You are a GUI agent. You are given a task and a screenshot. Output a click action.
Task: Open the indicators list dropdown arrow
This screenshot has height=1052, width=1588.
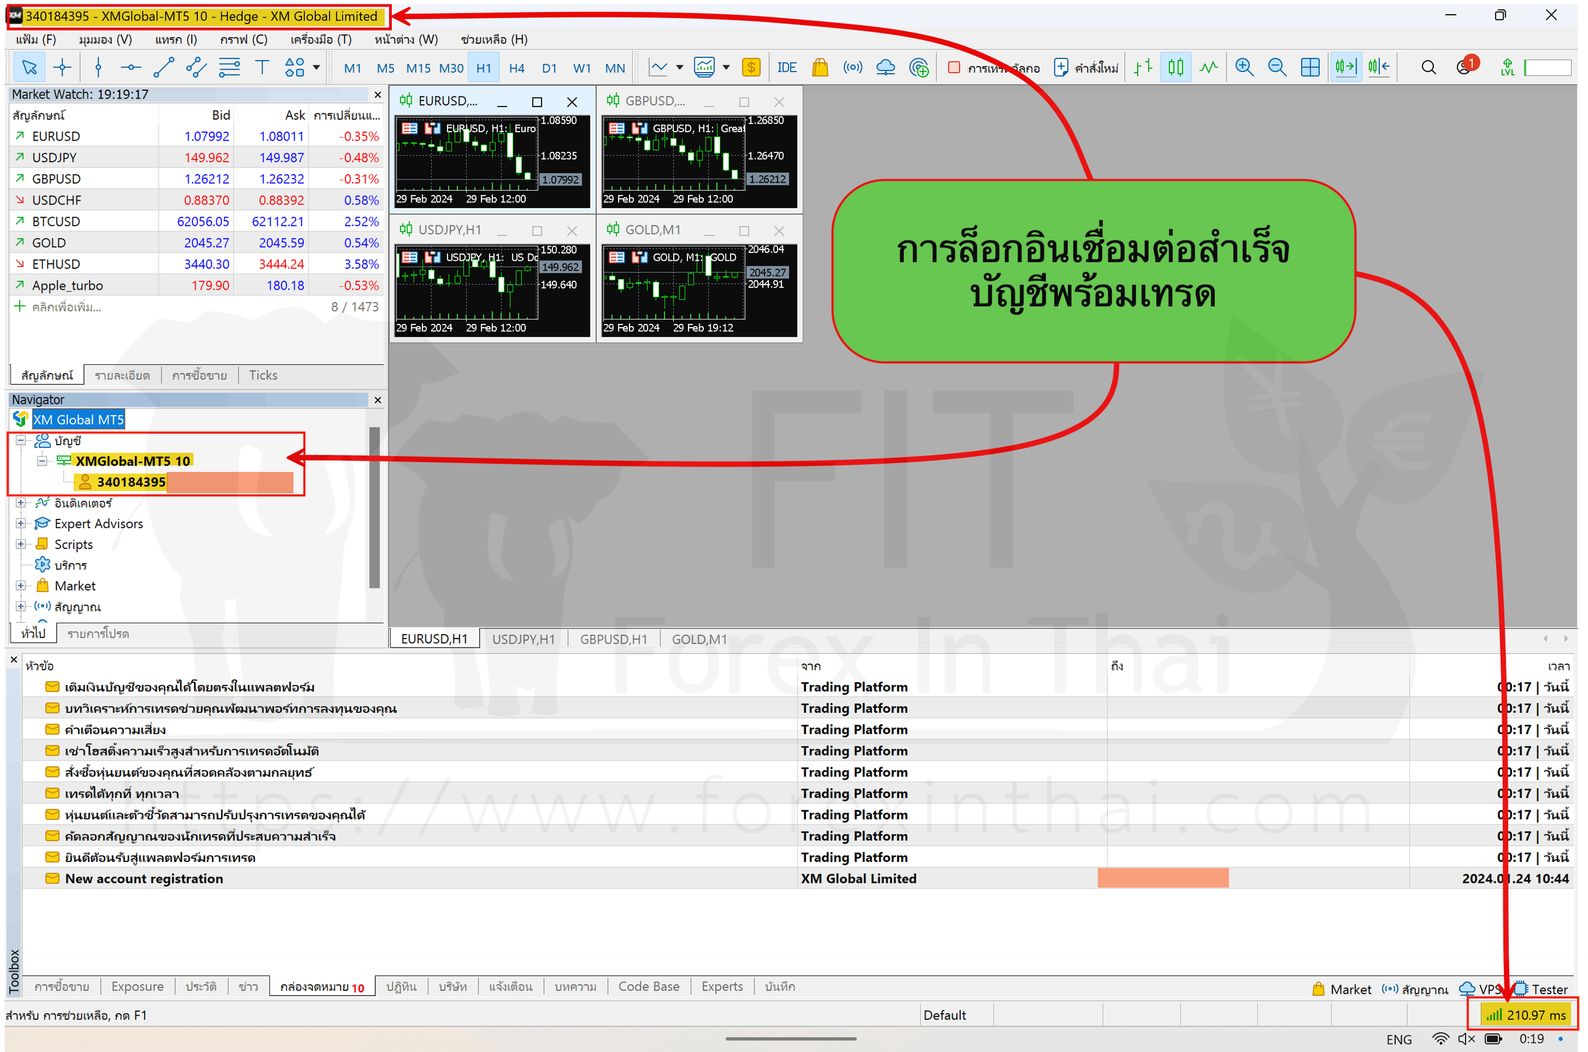point(679,67)
